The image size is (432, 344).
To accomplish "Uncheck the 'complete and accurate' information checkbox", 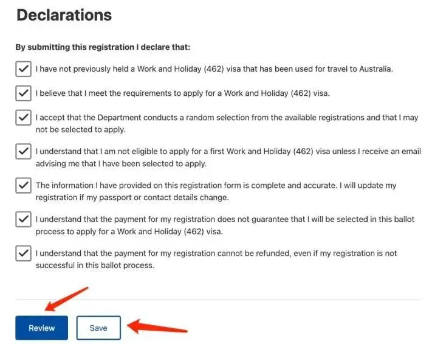I will [x=23, y=185].
